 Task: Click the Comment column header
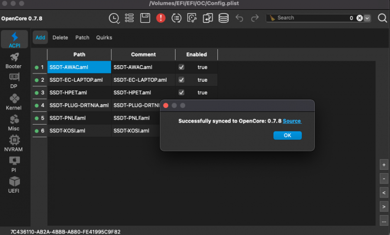(143, 54)
